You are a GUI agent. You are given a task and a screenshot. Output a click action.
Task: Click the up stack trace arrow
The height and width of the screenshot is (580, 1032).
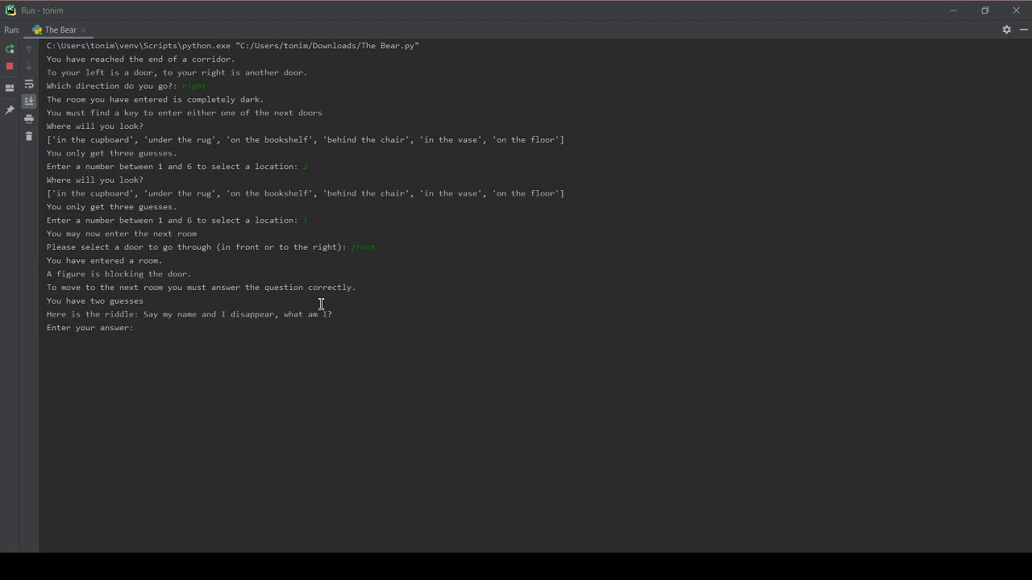tap(29, 49)
